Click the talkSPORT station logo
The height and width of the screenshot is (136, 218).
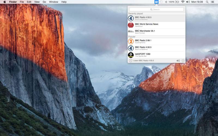point(131,55)
